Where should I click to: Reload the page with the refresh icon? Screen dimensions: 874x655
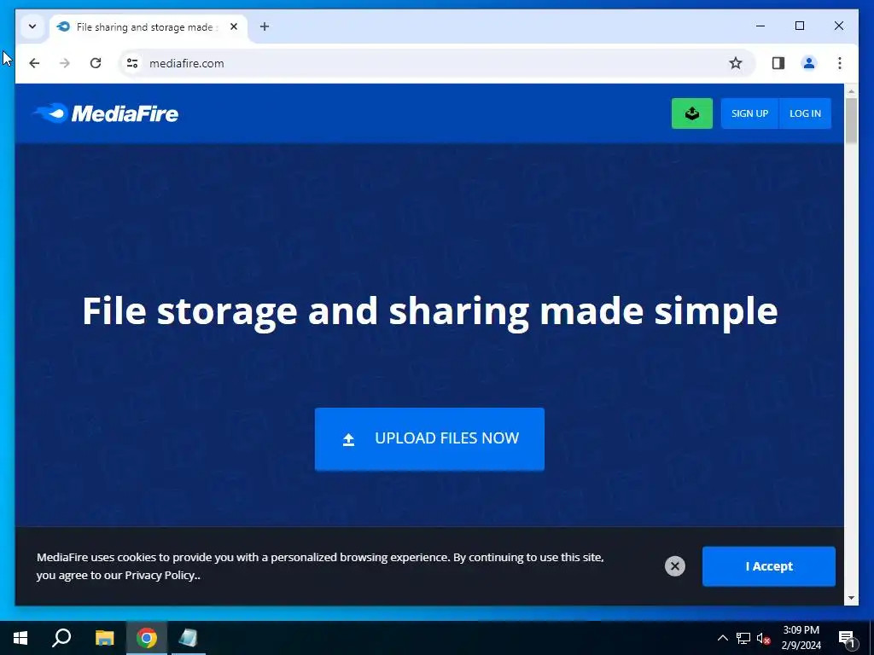coord(96,63)
